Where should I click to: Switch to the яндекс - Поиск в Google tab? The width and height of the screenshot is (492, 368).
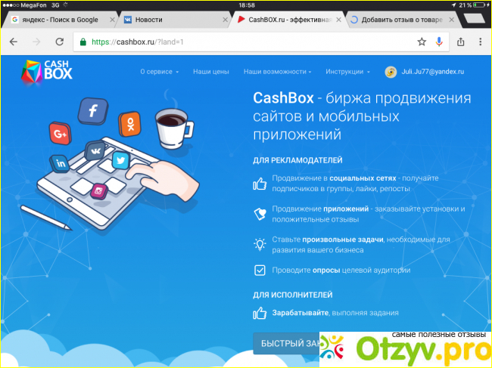[58, 19]
